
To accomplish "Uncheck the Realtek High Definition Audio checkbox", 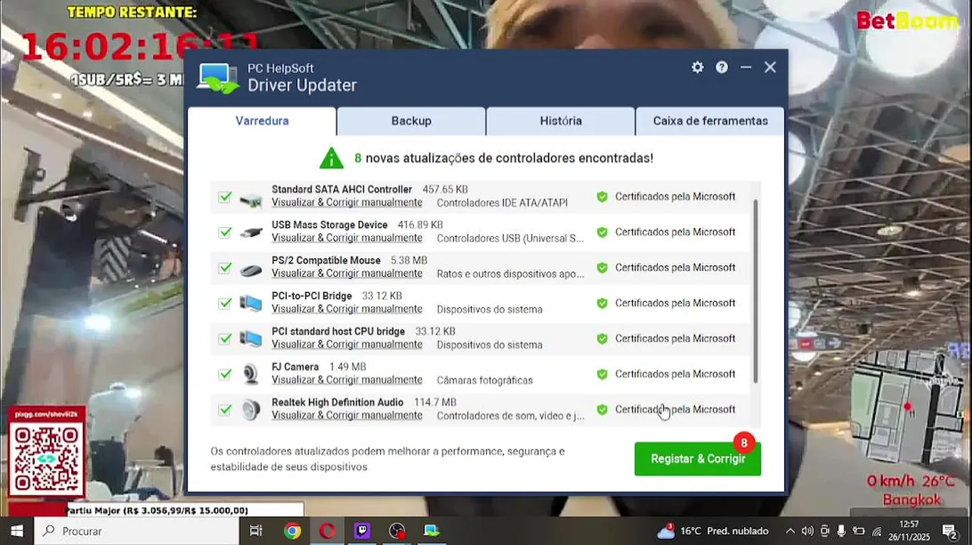I will pyautogui.click(x=225, y=410).
